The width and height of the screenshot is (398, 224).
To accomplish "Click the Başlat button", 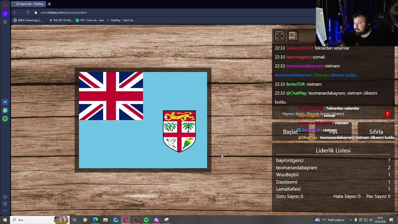I will pos(290,132).
